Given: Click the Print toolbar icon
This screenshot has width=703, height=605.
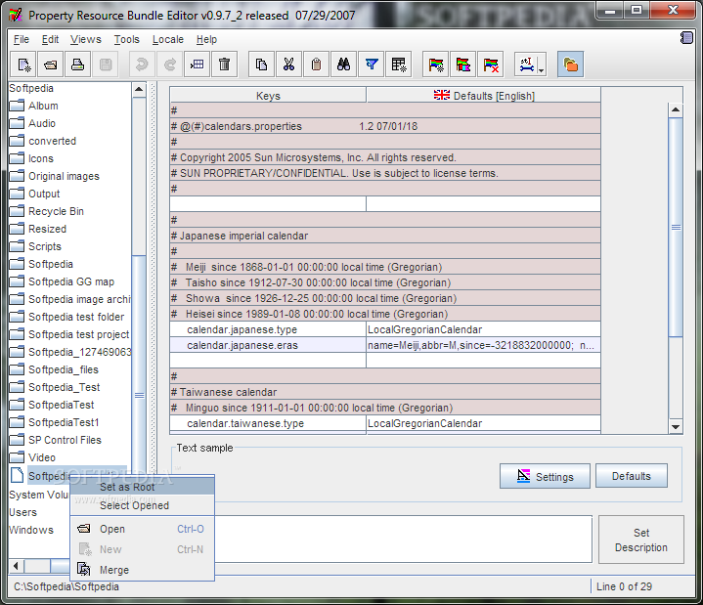Looking at the screenshot, I should [77, 65].
